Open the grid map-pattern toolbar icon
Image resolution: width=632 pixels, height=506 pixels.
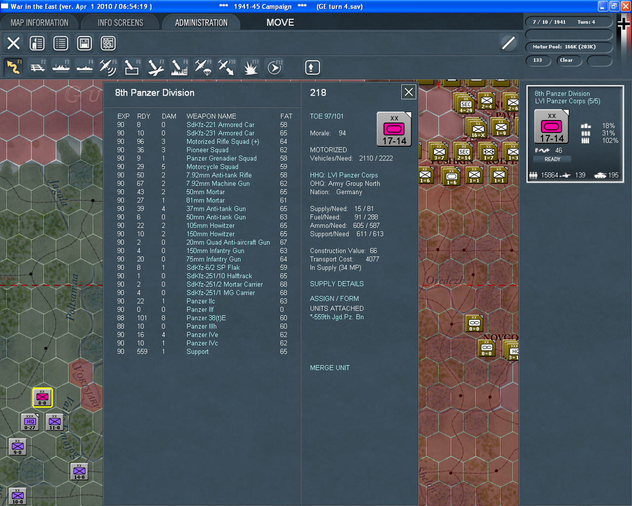coord(108,43)
